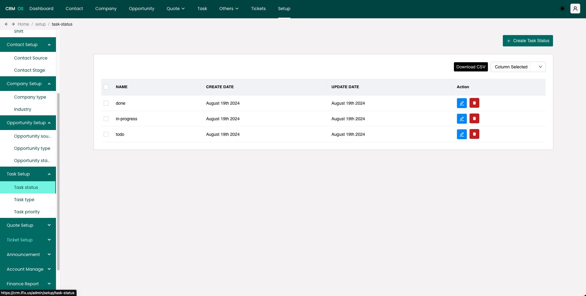Image resolution: width=586 pixels, height=296 pixels.
Task: Open the Tickets menu item
Action: (258, 9)
